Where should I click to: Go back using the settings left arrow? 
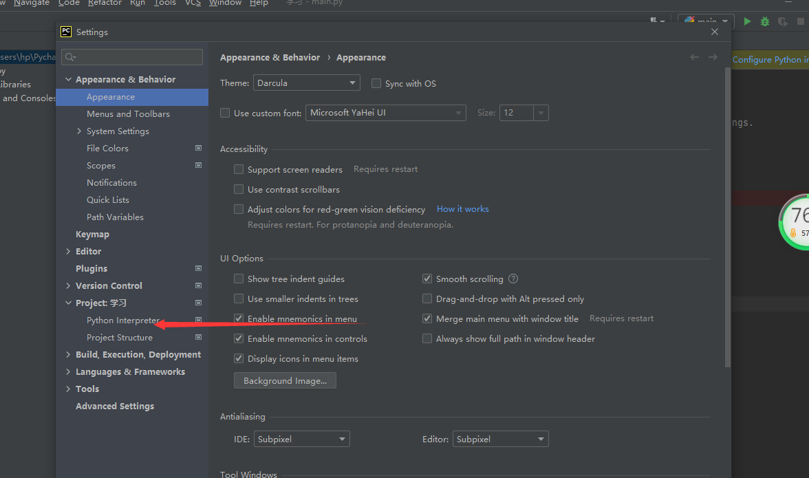[695, 57]
